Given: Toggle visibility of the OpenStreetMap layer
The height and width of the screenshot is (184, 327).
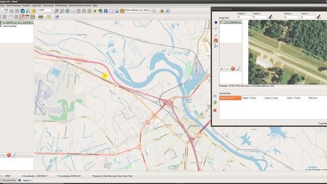Looking at the screenshot, I should pos(1,26).
